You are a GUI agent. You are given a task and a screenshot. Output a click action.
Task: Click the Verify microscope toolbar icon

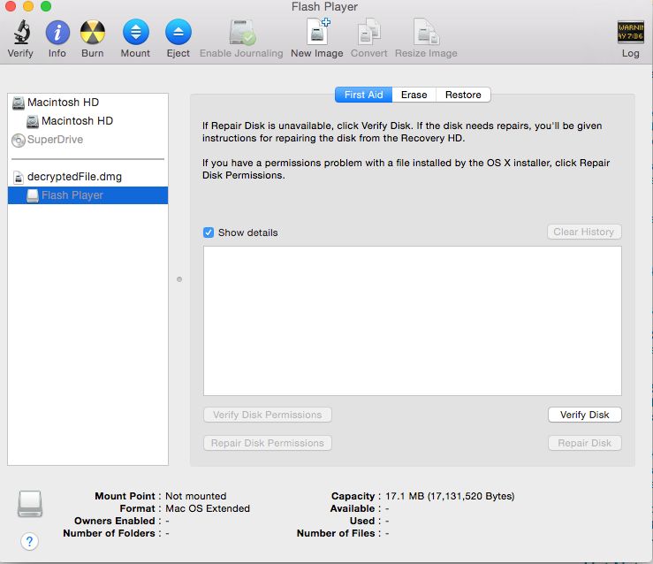[21, 32]
